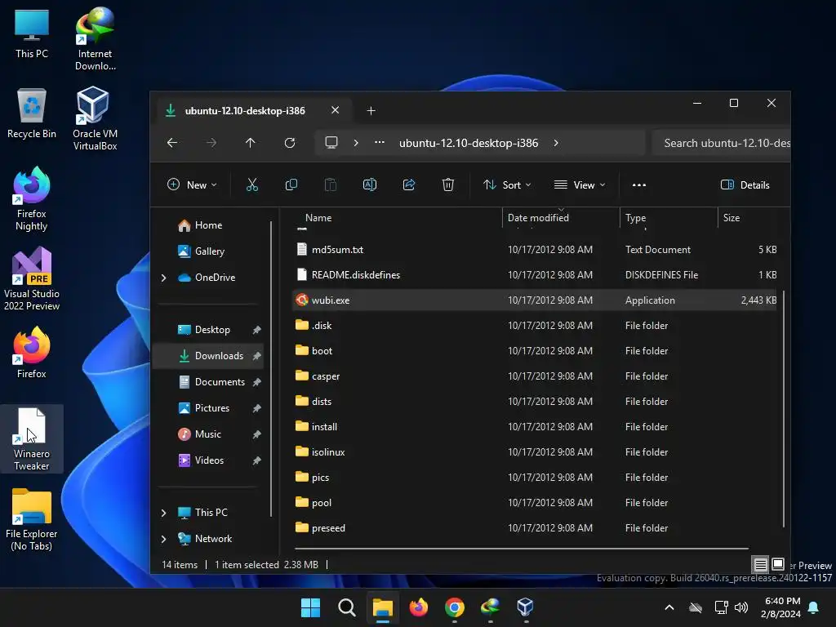The image size is (836, 627).
Task: Add a new File Explorer tab
Action: pos(371,110)
